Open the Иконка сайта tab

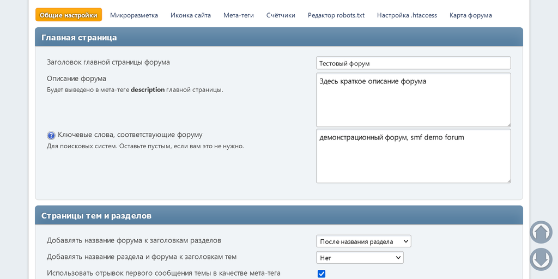pos(191,15)
